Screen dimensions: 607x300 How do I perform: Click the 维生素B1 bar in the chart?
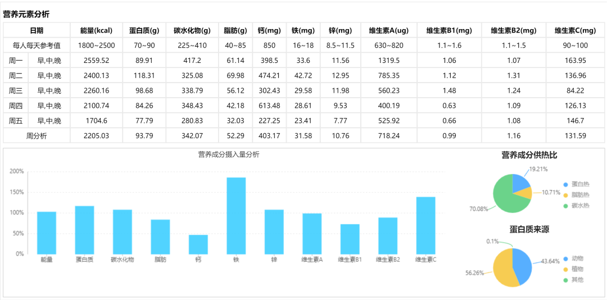tap(350, 239)
